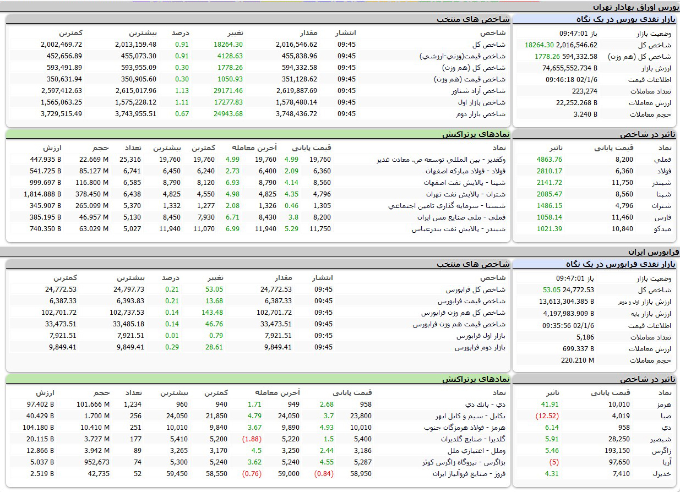Open symbol 'شبصير' in Fara Bourse impact list

point(662,439)
